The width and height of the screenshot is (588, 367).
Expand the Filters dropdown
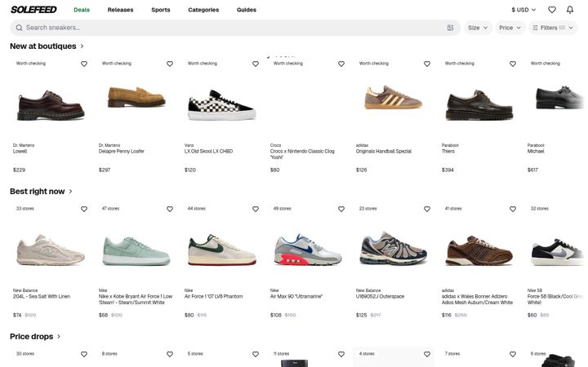coord(553,28)
